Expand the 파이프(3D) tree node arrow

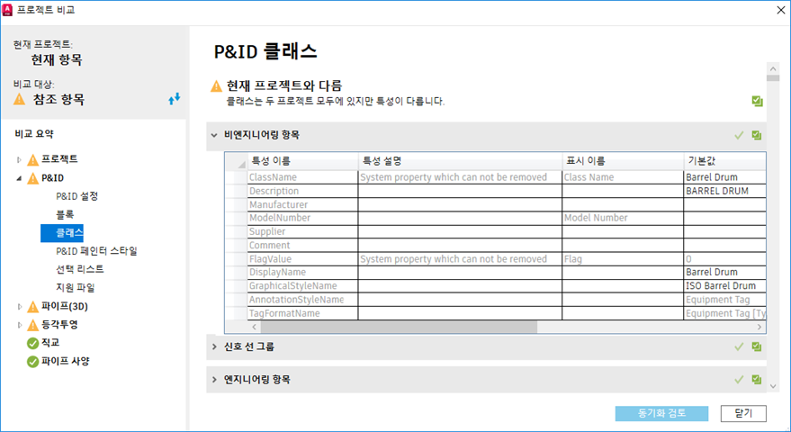[x=19, y=306]
